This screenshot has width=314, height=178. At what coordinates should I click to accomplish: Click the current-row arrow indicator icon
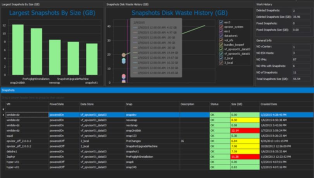coord(3,115)
